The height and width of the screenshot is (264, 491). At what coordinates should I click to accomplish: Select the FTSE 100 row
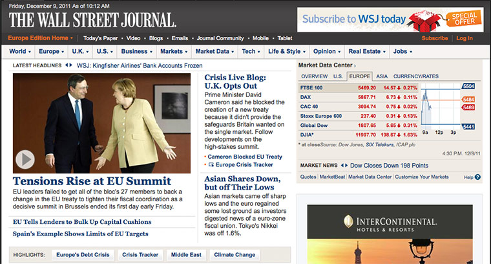pyautogui.click(x=358, y=88)
